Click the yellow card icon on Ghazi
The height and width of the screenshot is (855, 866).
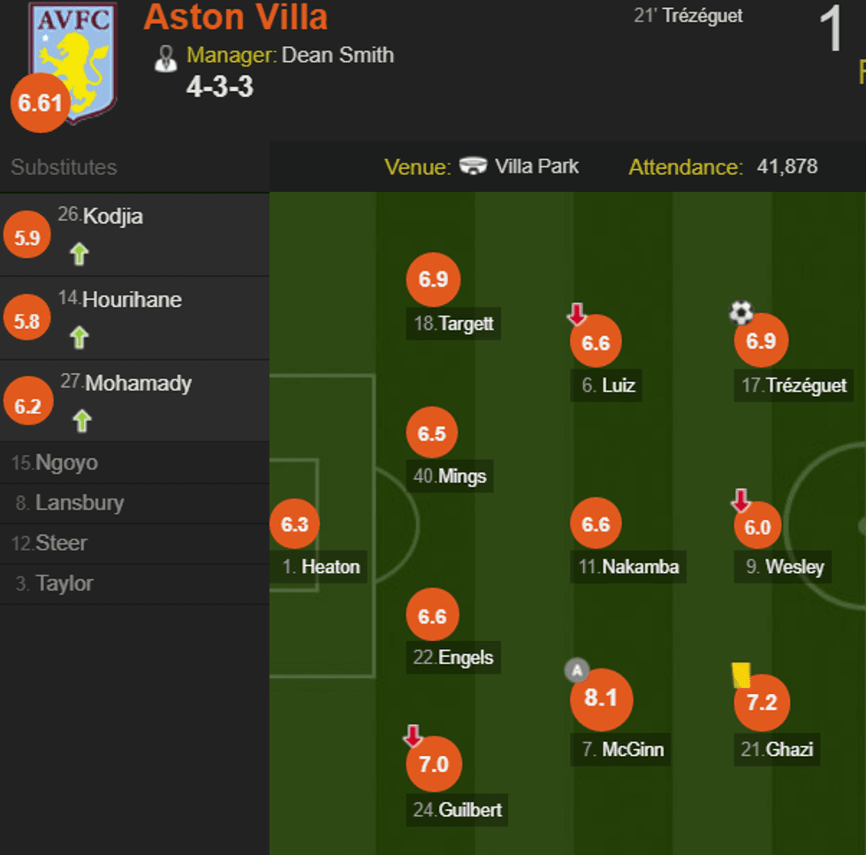[741, 674]
